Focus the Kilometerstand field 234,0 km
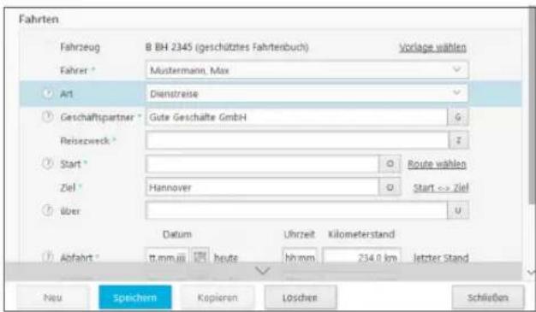 pyautogui.click(x=362, y=256)
